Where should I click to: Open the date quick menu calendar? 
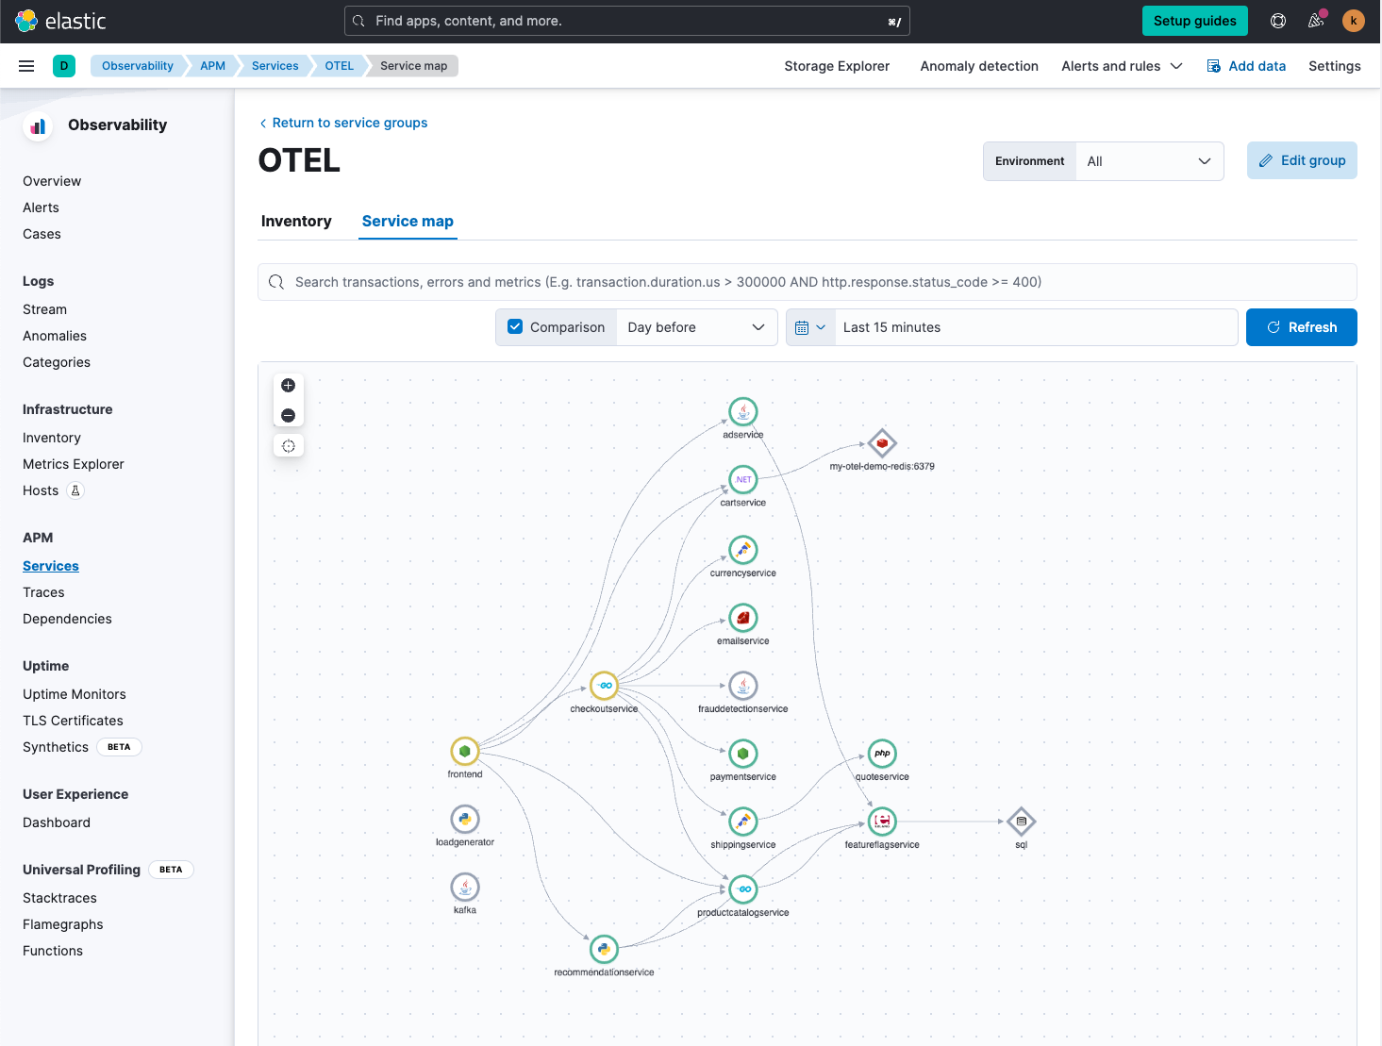click(x=810, y=327)
